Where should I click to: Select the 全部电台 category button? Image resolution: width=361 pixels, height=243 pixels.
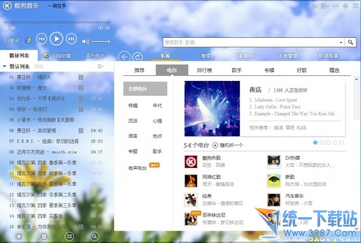click(145, 89)
